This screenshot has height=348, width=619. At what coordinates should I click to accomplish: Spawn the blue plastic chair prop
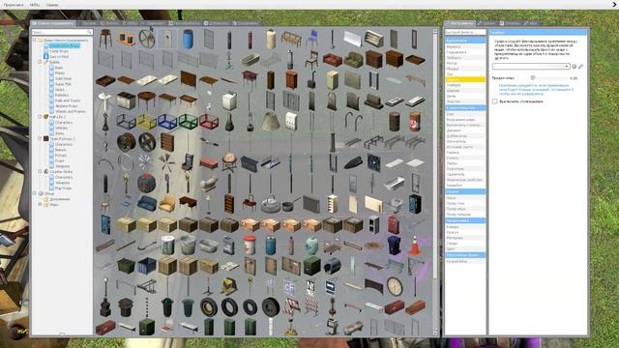(311, 39)
